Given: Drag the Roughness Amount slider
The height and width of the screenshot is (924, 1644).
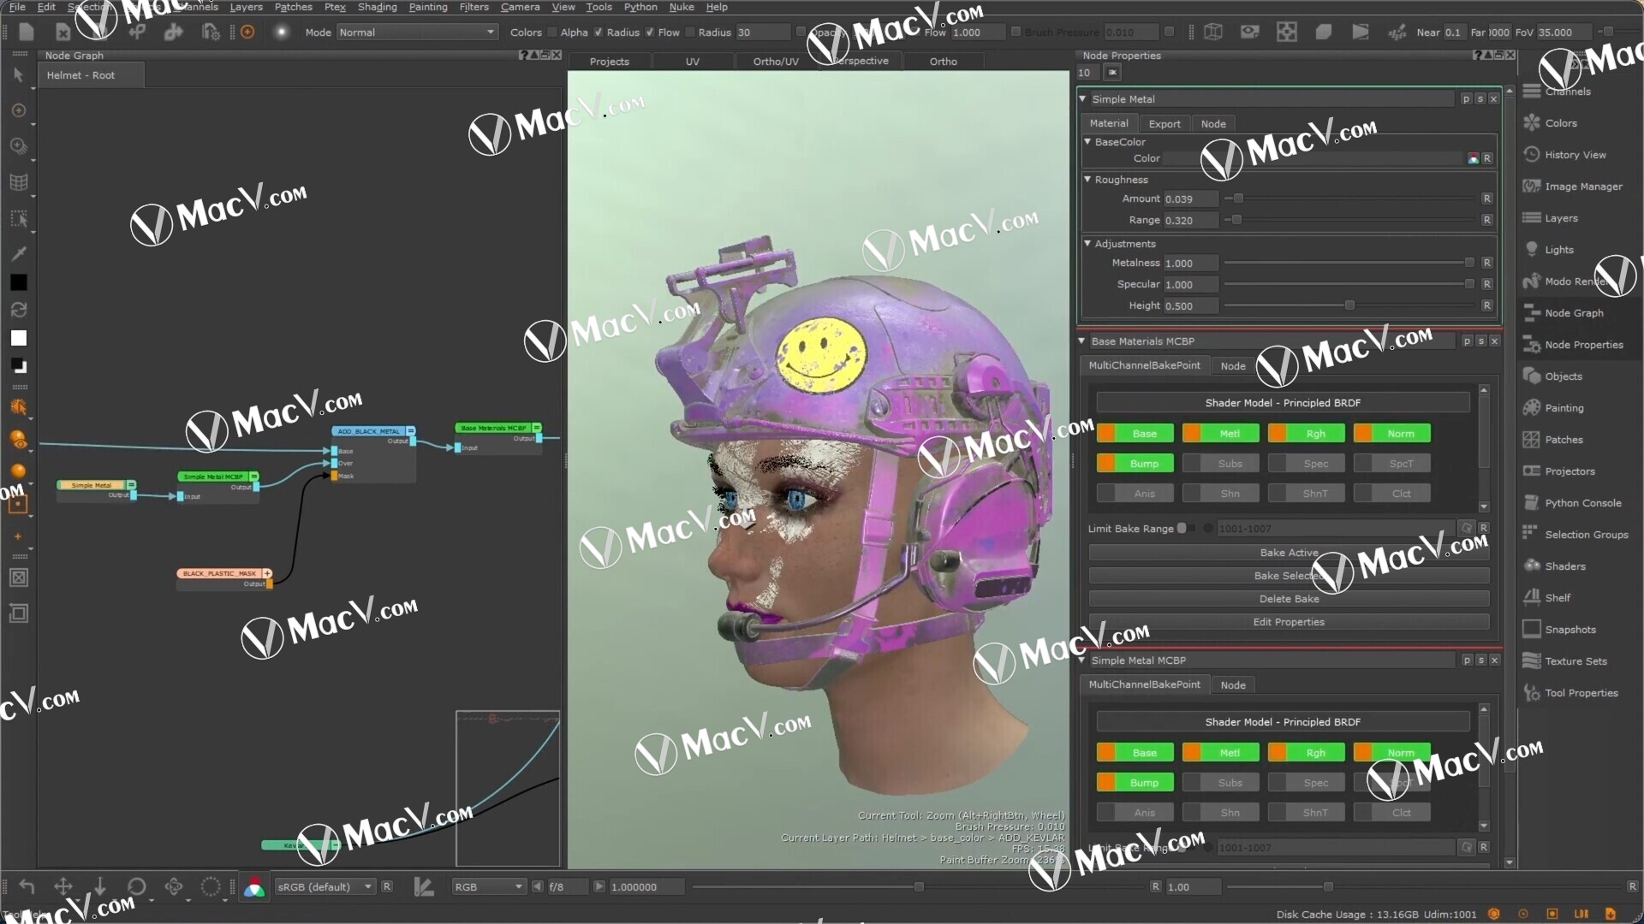Looking at the screenshot, I should [1239, 198].
